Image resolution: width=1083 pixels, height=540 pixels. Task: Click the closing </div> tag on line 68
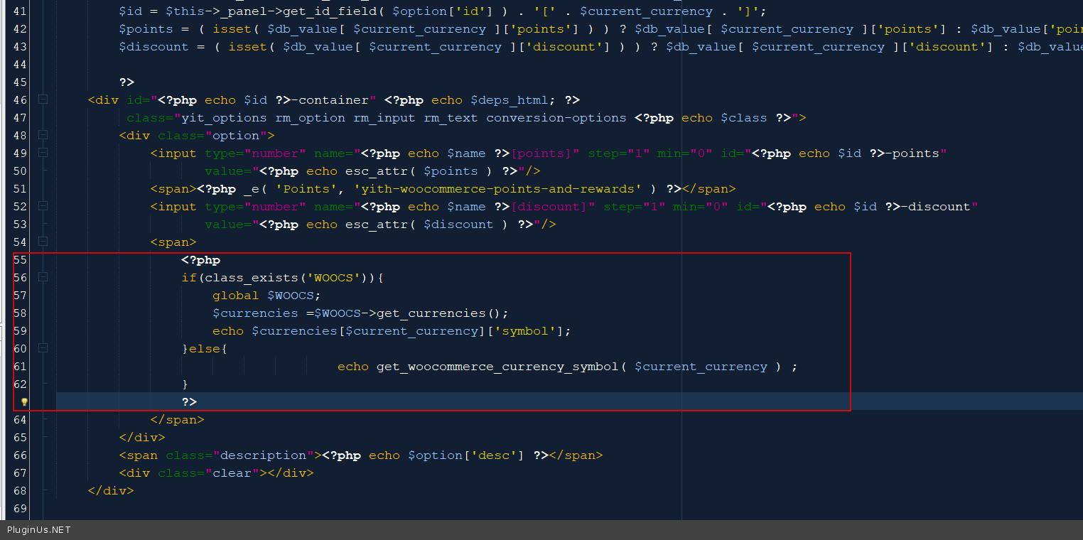[111, 491]
